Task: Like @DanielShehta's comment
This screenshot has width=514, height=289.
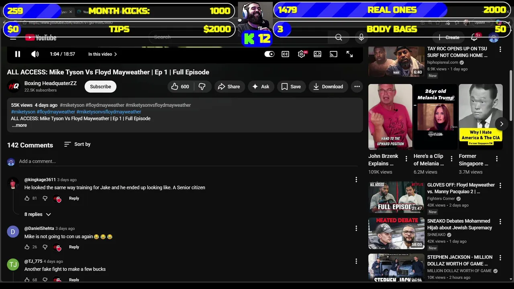Action: [x=27, y=247]
